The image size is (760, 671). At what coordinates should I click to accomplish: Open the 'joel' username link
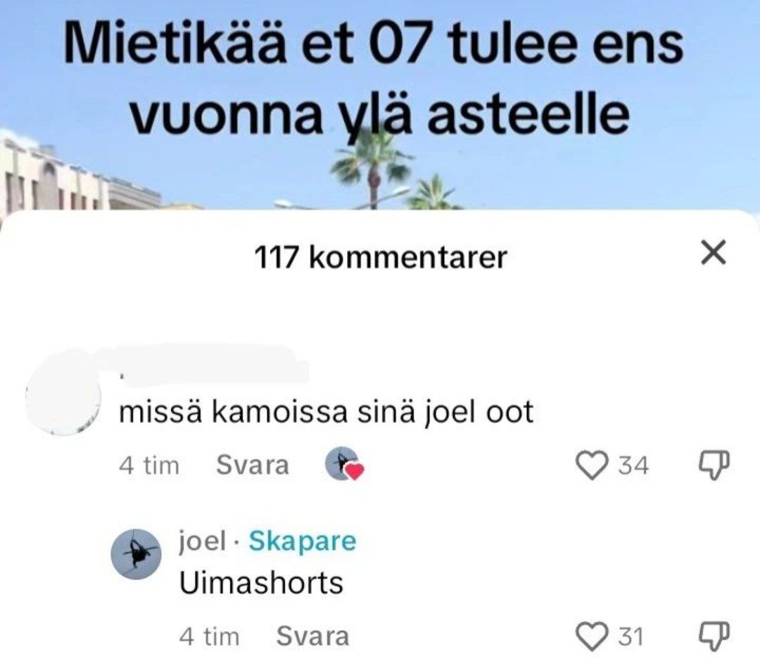tap(203, 541)
